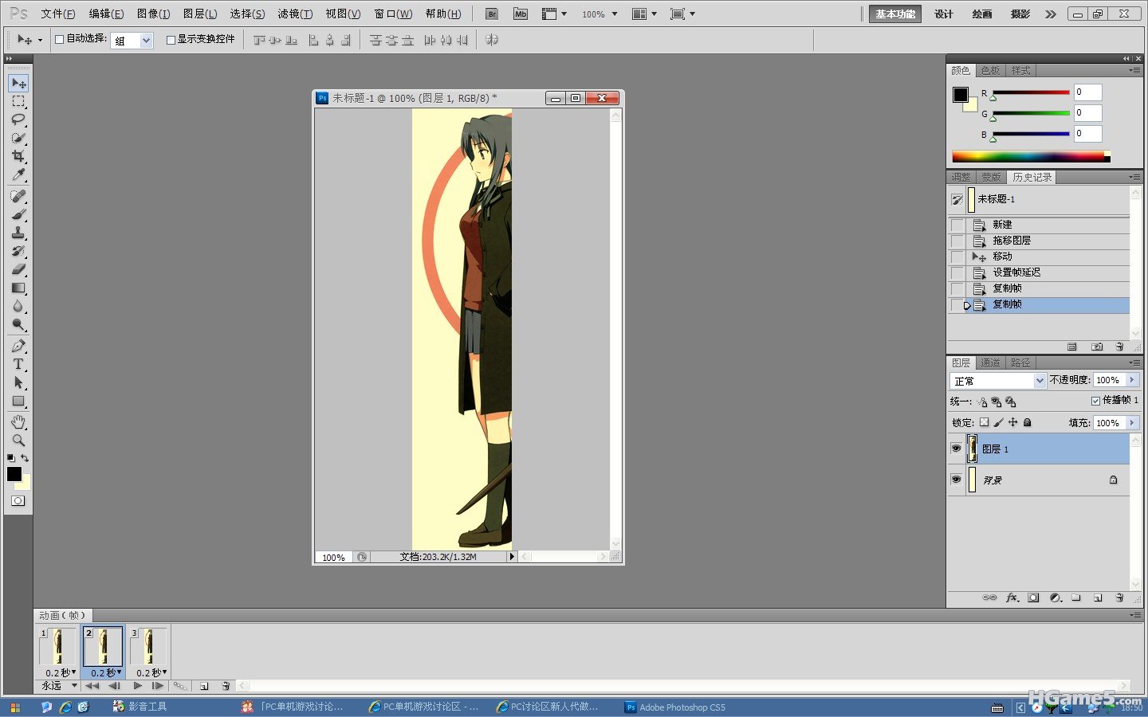
Task: Duplicate the selected animation frame
Action: click(204, 685)
